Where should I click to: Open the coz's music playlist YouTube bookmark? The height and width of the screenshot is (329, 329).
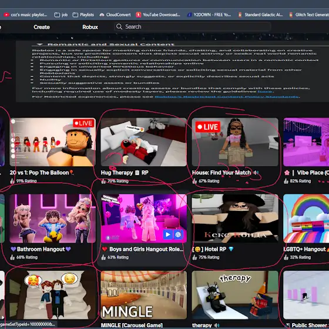click(25, 15)
